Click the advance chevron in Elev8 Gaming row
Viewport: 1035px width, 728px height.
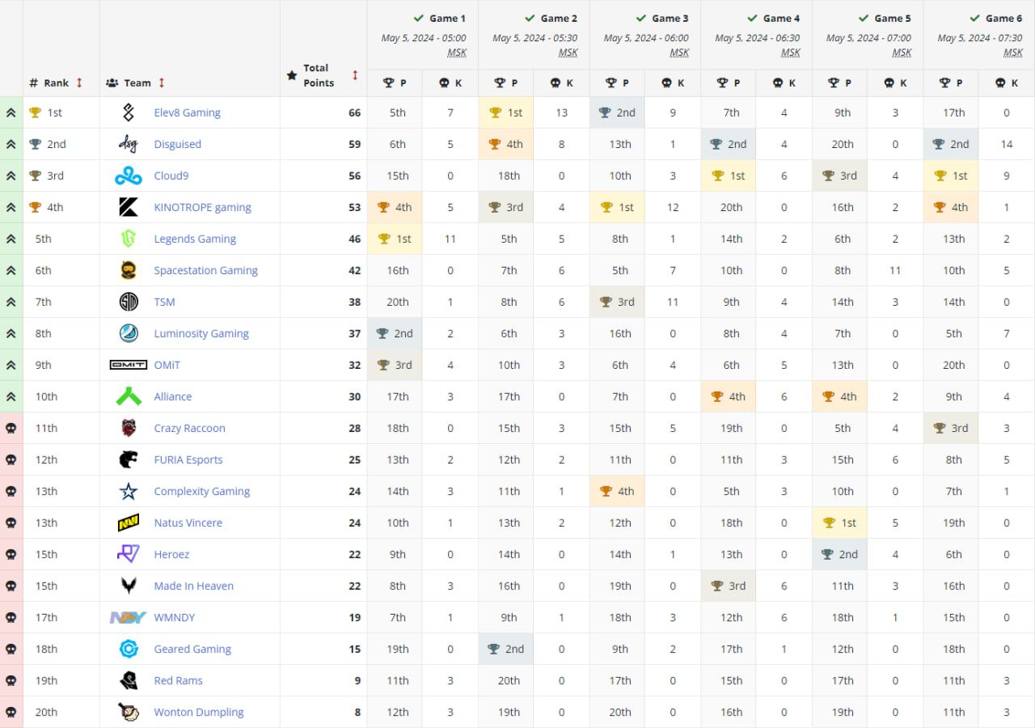tap(11, 112)
